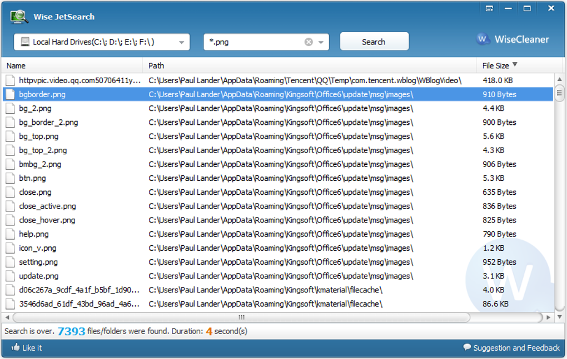Click the Wise JetSearch app logo icon
Image resolution: width=567 pixels, height=359 pixels.
19,17
